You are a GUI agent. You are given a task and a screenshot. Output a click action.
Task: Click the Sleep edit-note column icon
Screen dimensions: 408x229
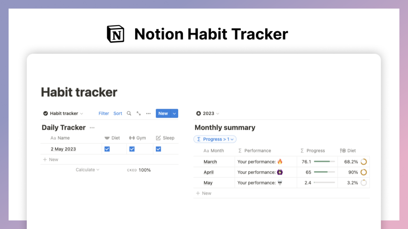click(x=158, y=138)
